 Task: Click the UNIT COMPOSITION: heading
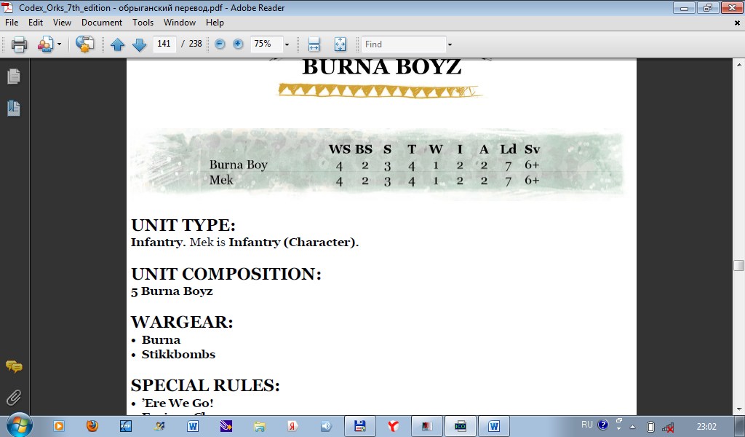226,274
